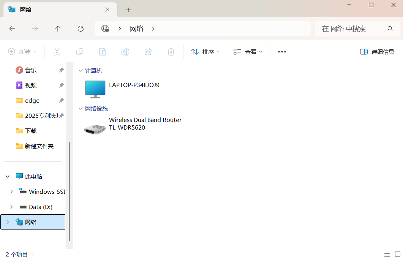Click the navigation pane scrollbar
The height and width of the screenshot is (258, 403).
70,192
